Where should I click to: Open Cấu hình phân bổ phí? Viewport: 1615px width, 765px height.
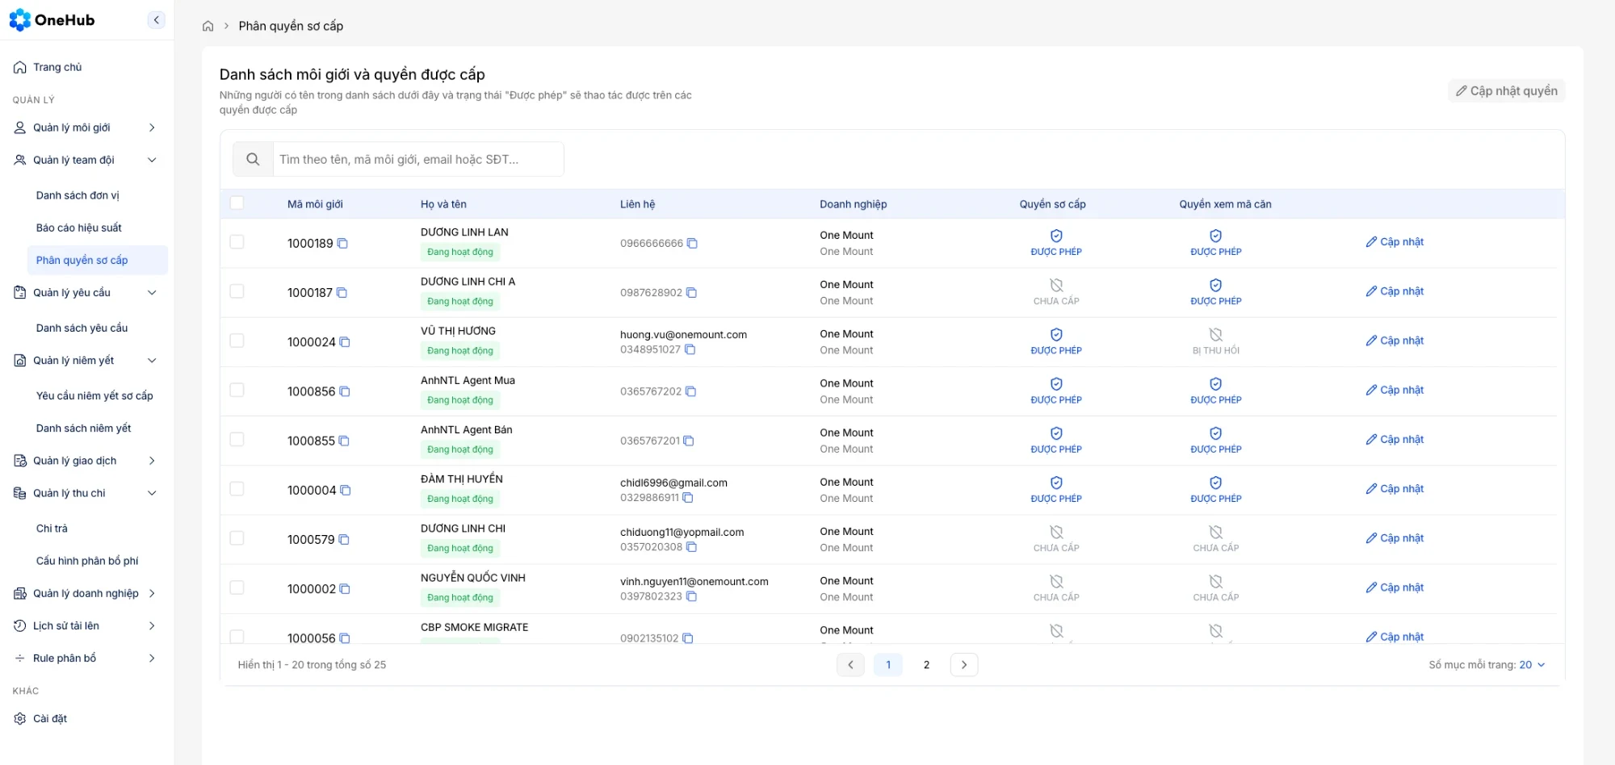pyautogui.click(x=87, y=561)
